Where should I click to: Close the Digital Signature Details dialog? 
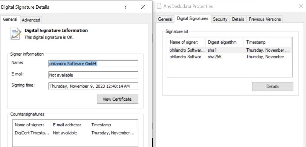click(x=143, y=7)
